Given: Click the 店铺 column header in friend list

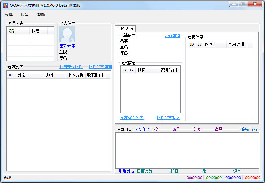Looking at the screenshot, I should pyautogui.click(x=54, y=75).
